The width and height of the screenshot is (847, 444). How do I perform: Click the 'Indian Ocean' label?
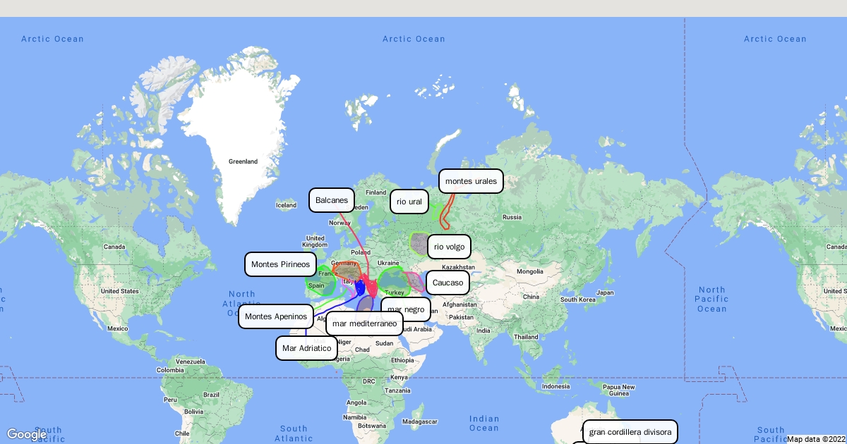[484, 423]
